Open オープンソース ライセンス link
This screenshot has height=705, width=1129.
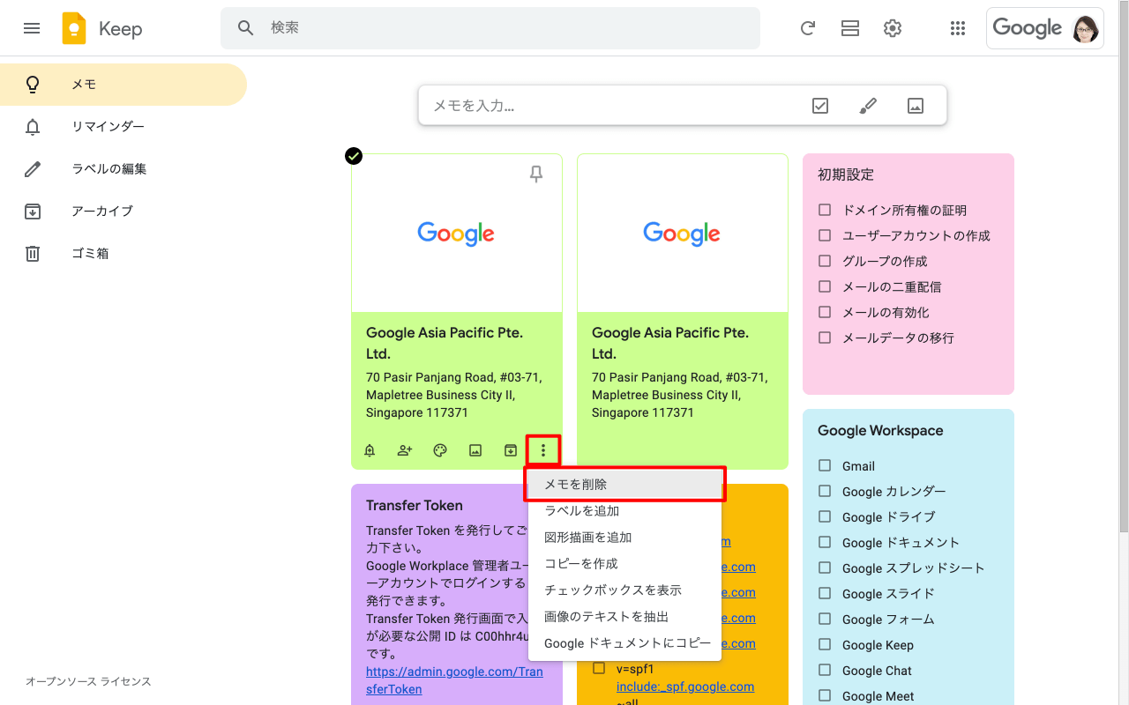[x=88, y=681]
